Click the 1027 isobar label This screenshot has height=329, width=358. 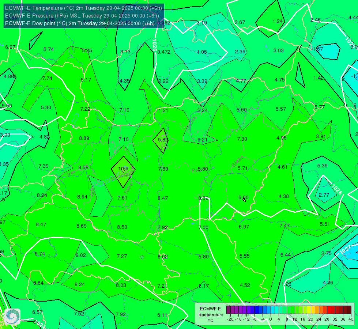(345, 249)
